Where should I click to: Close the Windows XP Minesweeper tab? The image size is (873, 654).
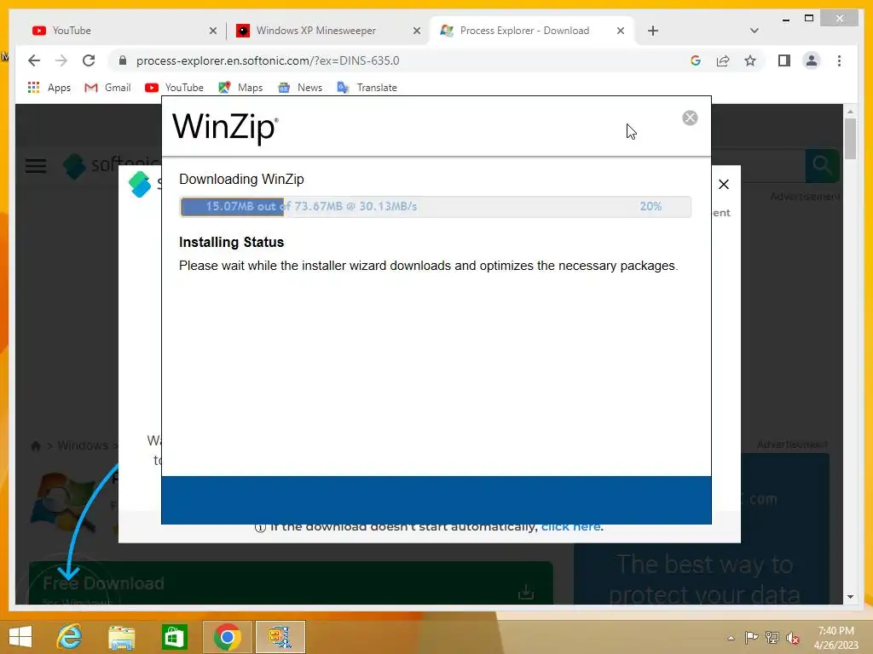[416, 32]
